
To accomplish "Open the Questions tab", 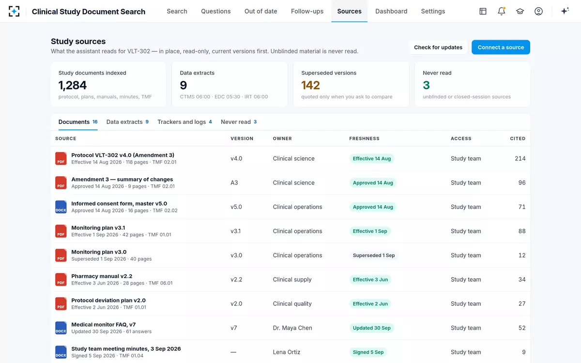I will tap(216, 11).
